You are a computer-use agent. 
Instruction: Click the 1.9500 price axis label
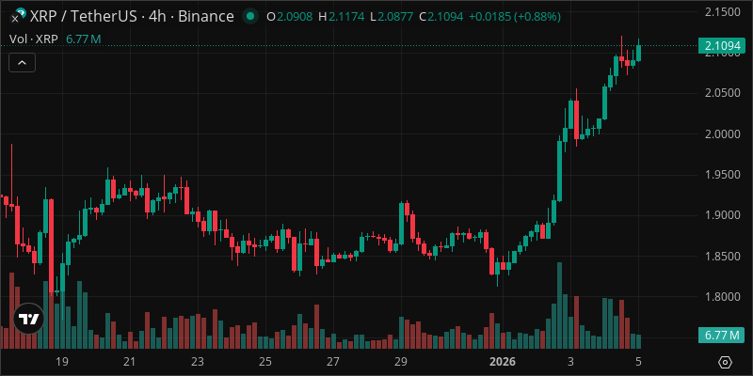(722, 175)
